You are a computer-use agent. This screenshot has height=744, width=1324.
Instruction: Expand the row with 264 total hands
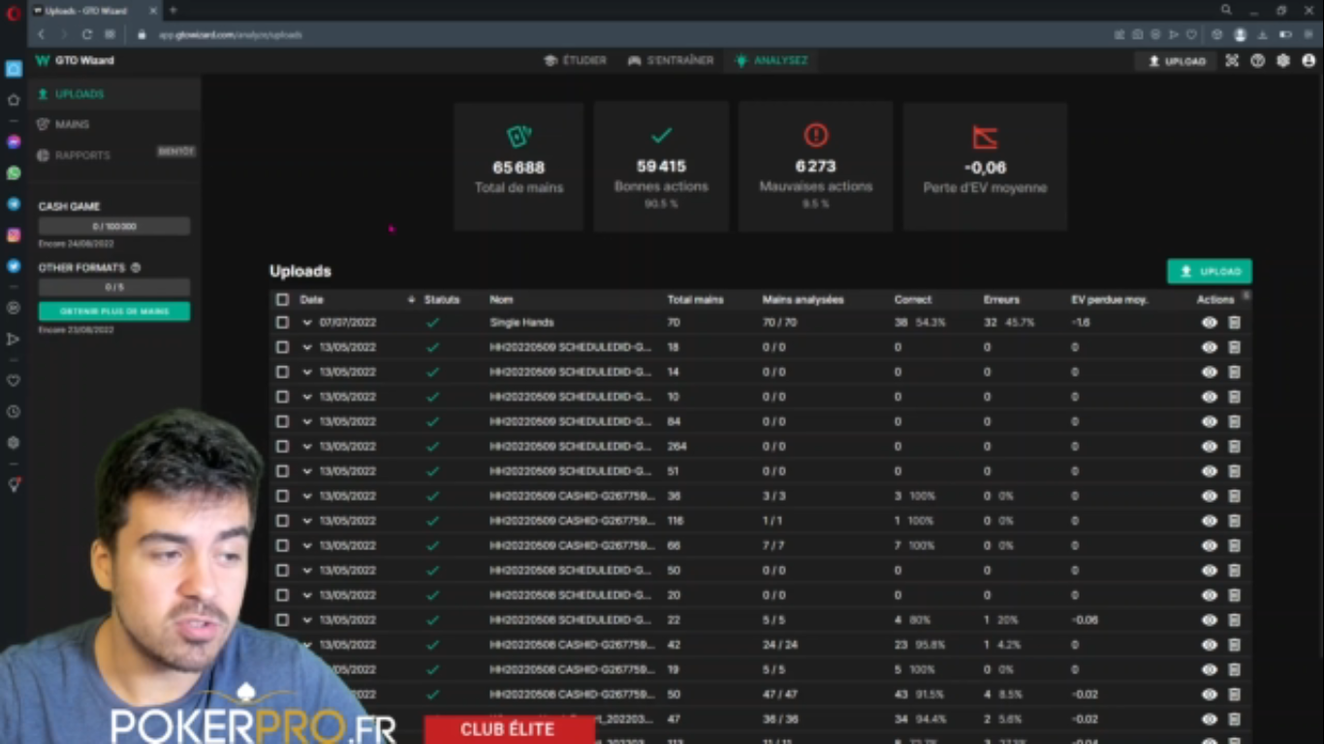coord(307,447)
